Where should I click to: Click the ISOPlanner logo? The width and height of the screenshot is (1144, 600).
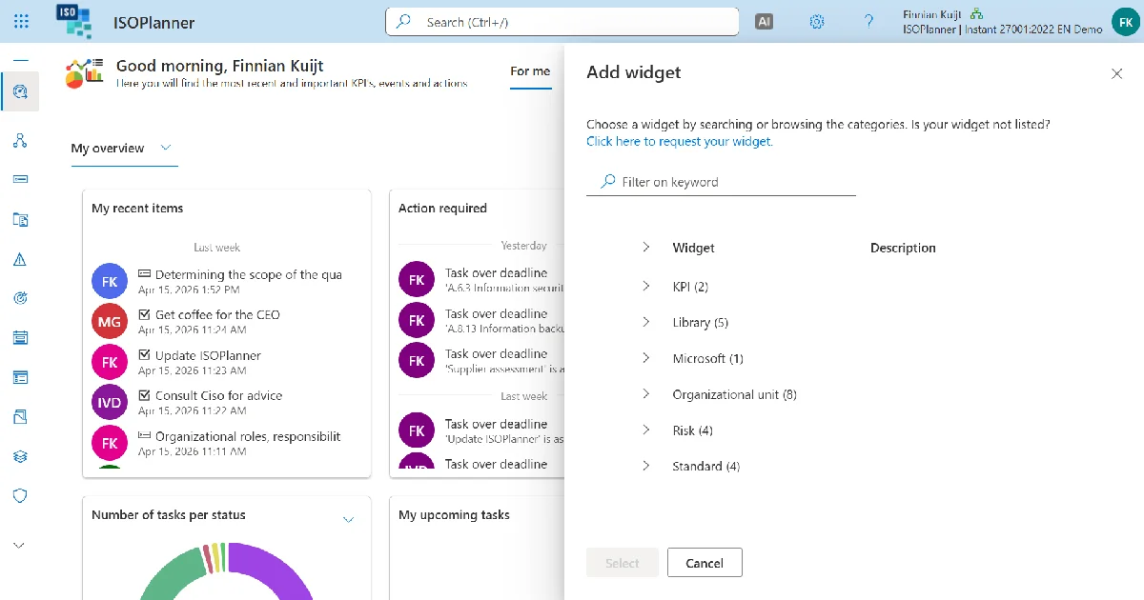(74, 21)
